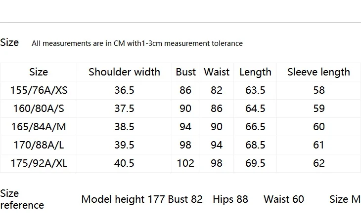The image size is (361, 221).
Task: Click the Size reference label
Action: pos(22,199)
